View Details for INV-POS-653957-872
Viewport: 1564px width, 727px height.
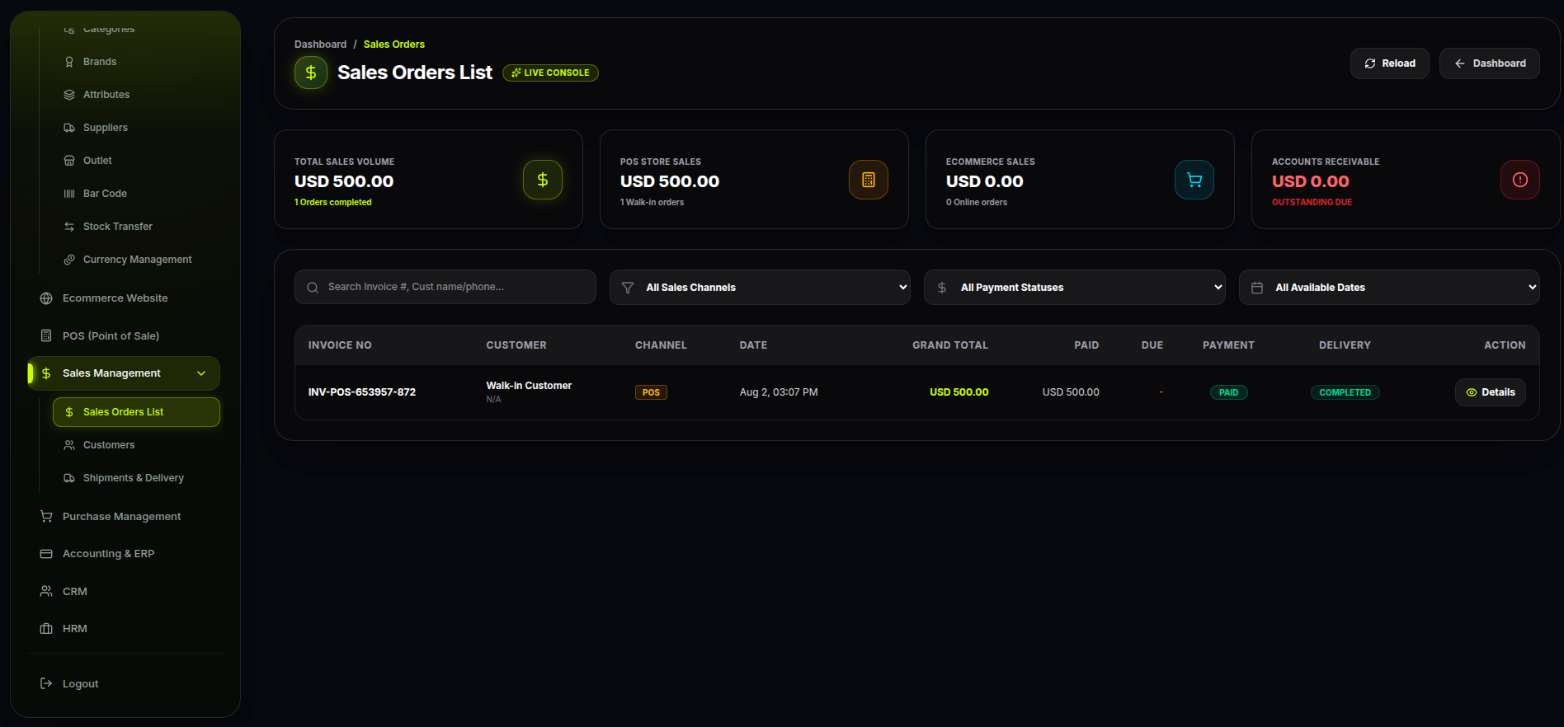coord(1490,392)
